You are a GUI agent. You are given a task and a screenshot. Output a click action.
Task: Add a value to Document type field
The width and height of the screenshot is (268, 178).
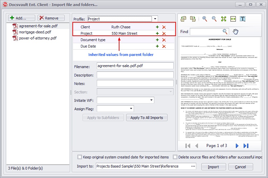157,40
